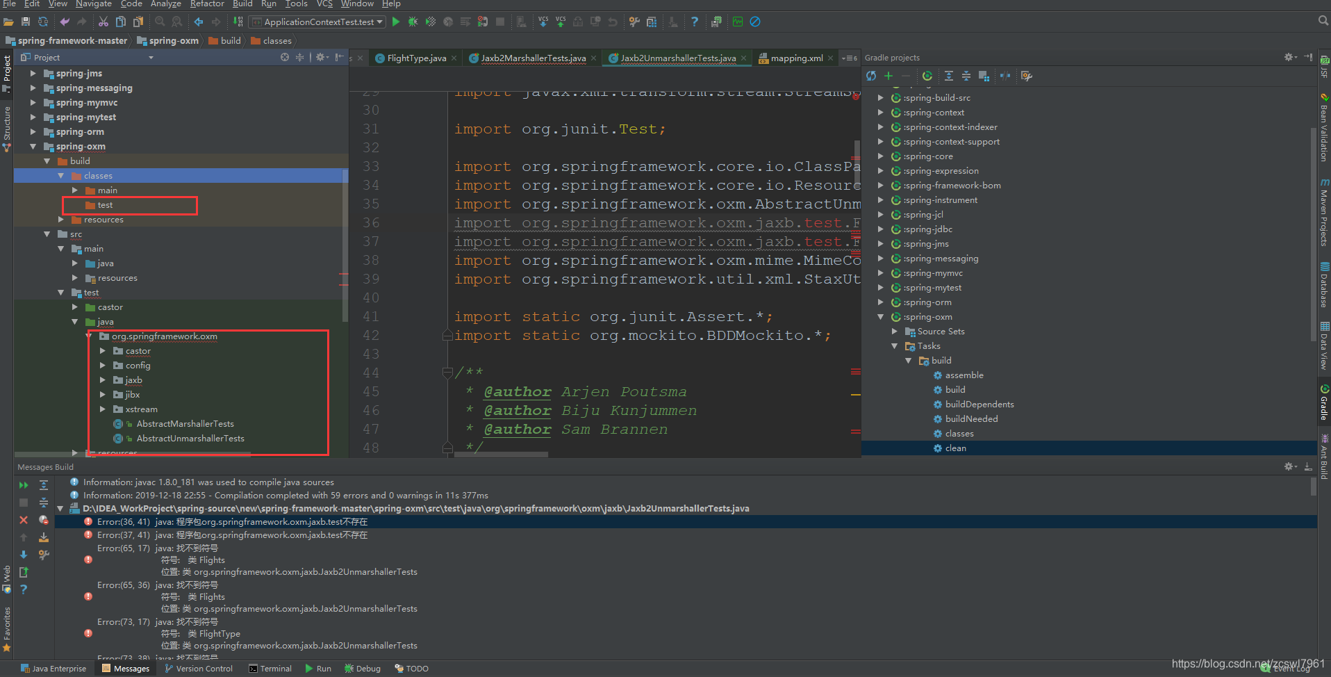
Task: Click the blue down arrow next-error icon
Action: pos(24,555)
